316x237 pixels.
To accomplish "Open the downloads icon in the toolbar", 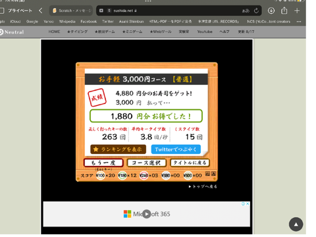I will 271,11.
